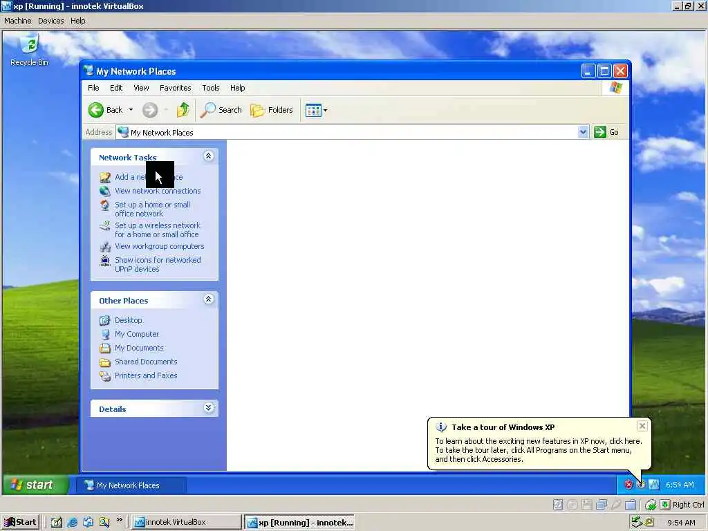Screen dimensions: 708x531
Task: Click the VirtualBox tray icon in XP taskbar
Action: tap(654, 485)
